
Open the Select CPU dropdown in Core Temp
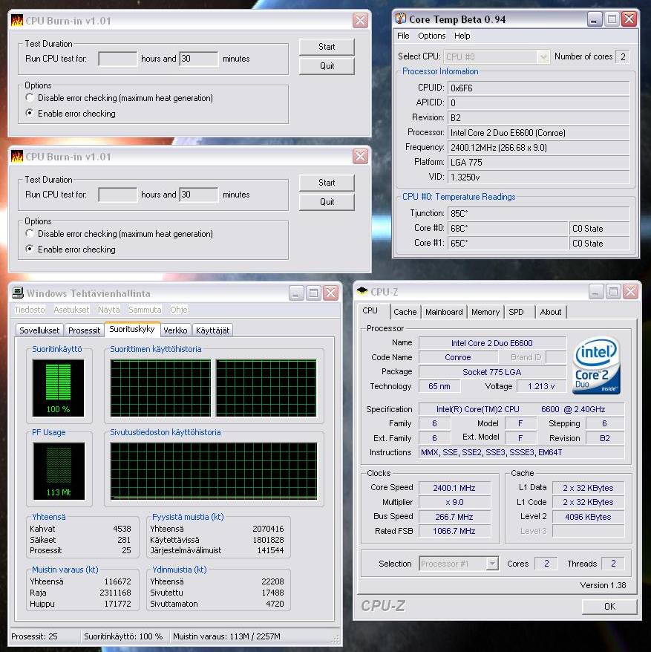point(543,56)
